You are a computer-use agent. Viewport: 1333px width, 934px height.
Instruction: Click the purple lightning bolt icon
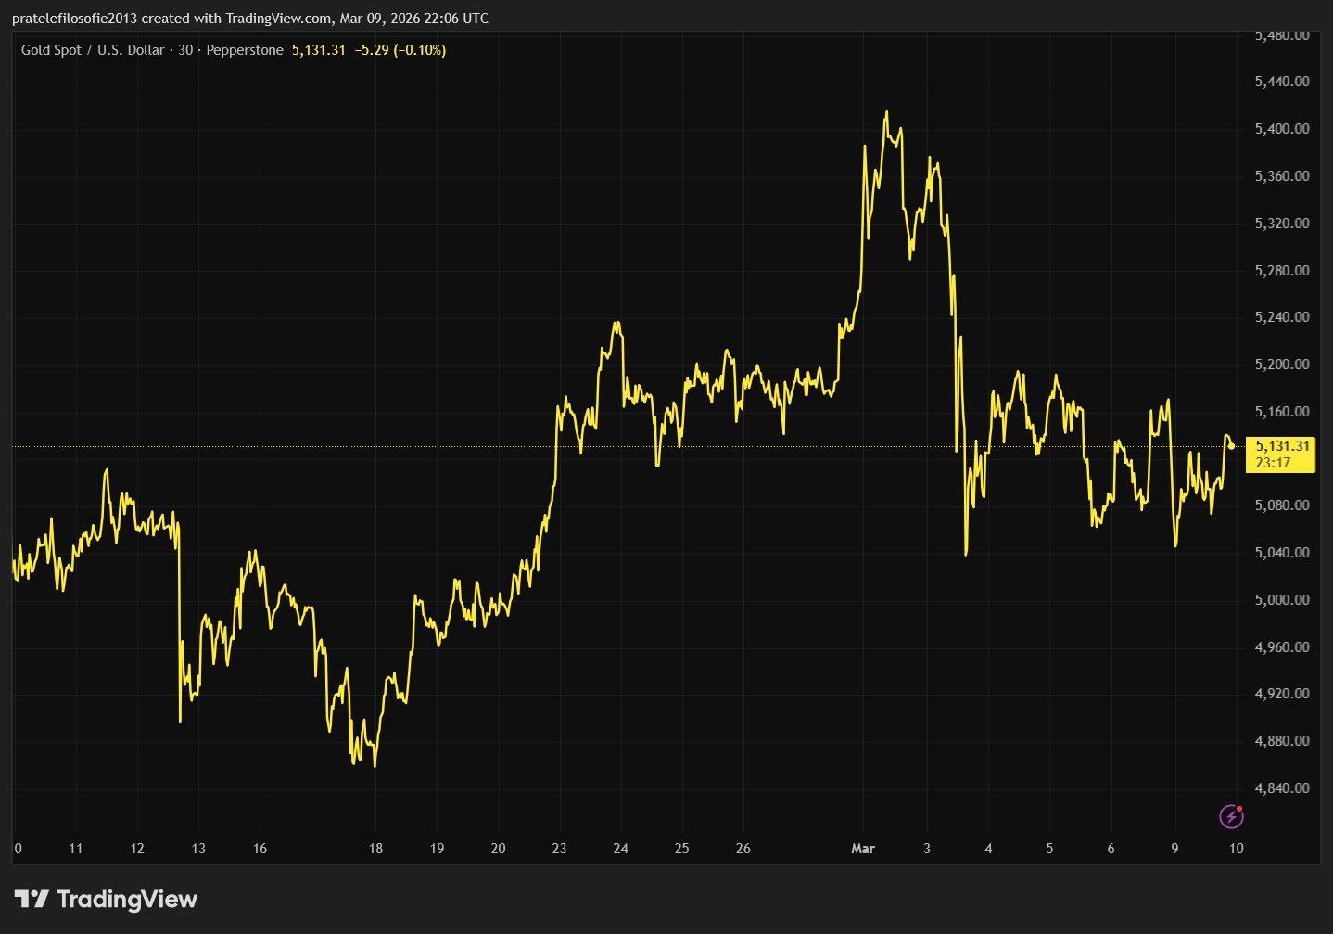(x=1230, y=816)
